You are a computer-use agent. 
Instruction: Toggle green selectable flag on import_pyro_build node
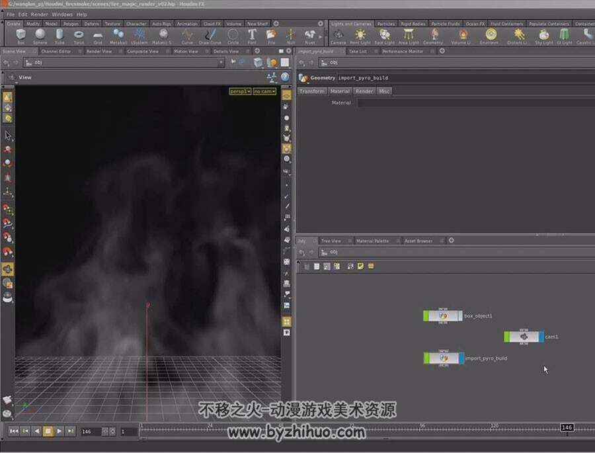[x=426, y=358]
